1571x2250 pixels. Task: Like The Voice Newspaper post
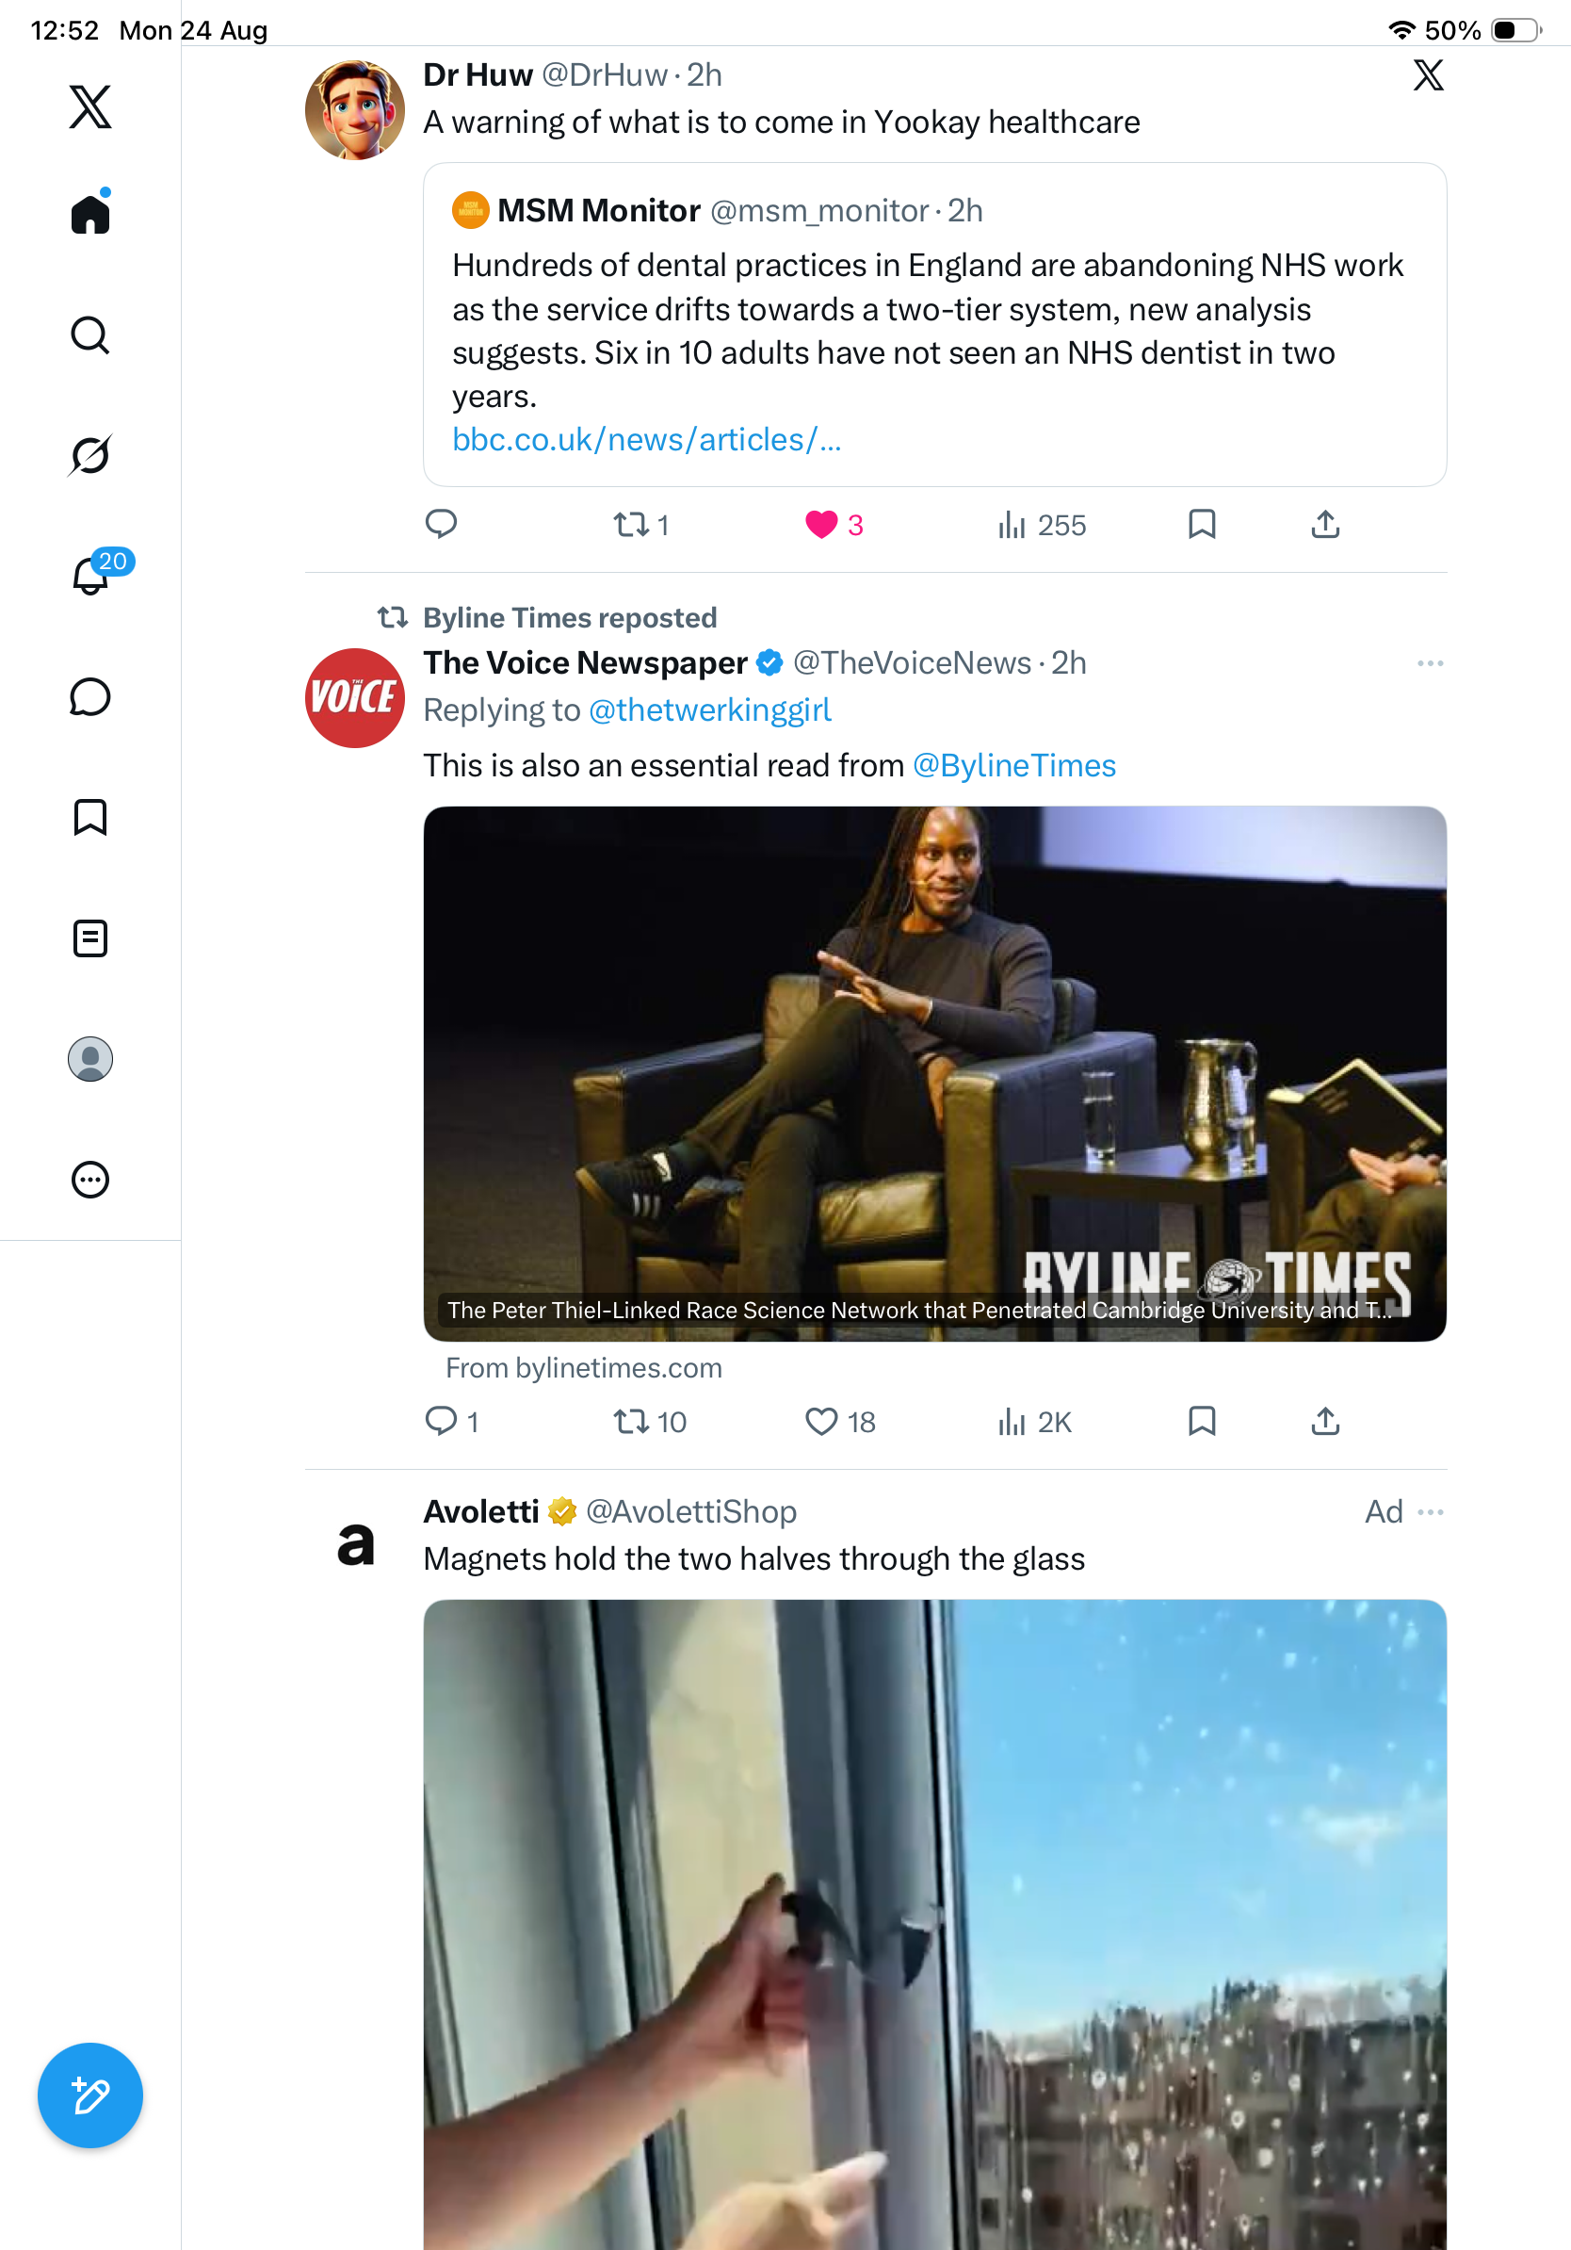click(820, 1421)
